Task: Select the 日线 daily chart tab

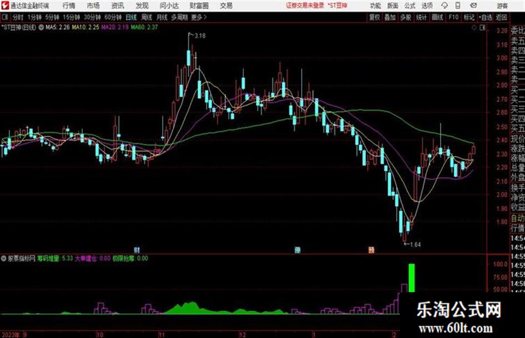Action: click(x=131, y=17)
